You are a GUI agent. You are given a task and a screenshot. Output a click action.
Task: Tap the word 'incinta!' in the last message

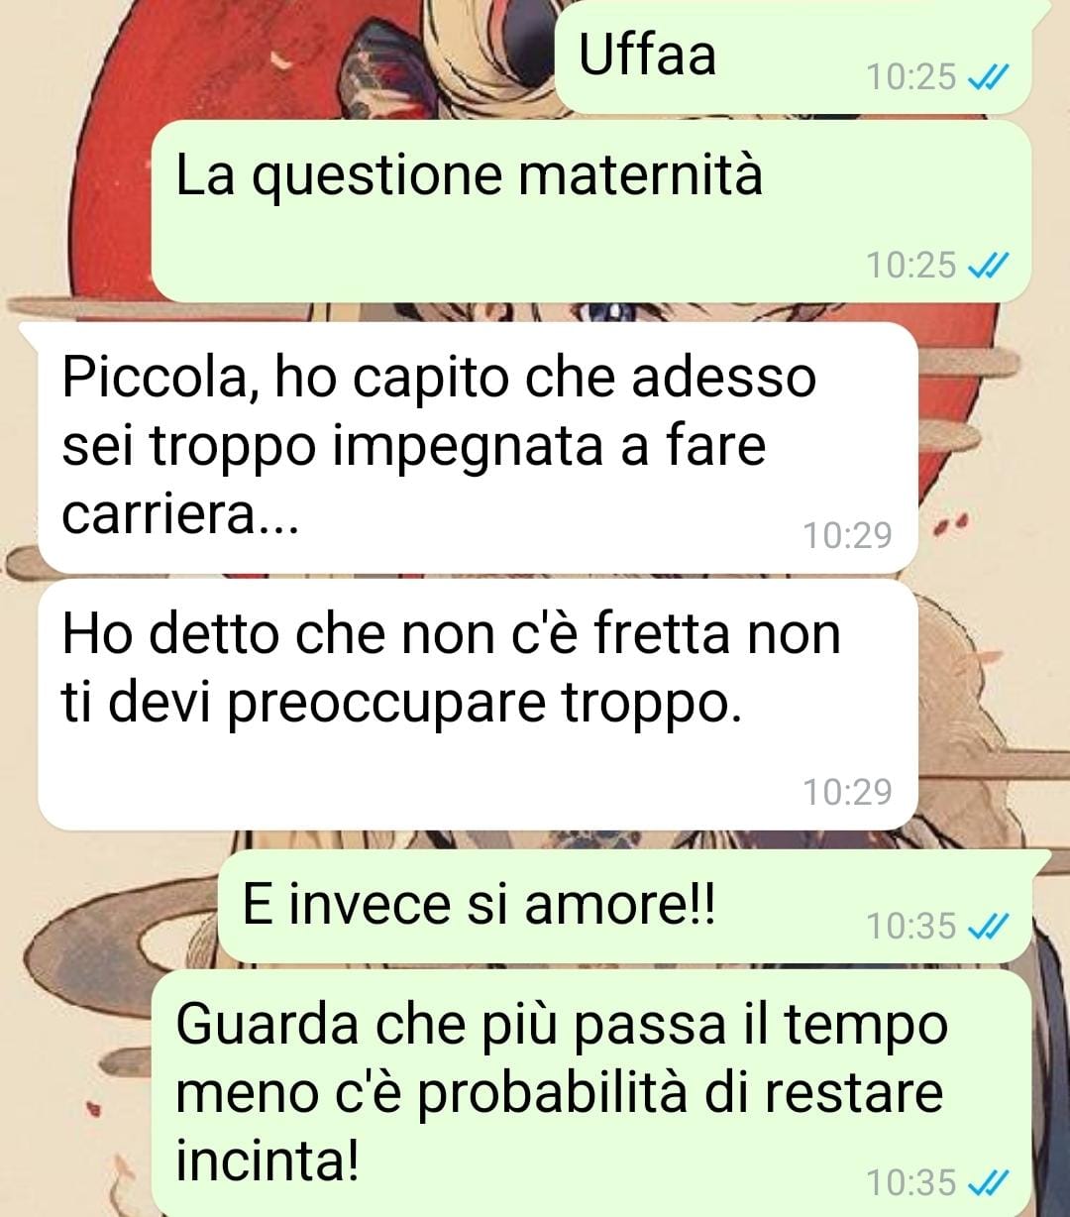(x=267, y=1161)
